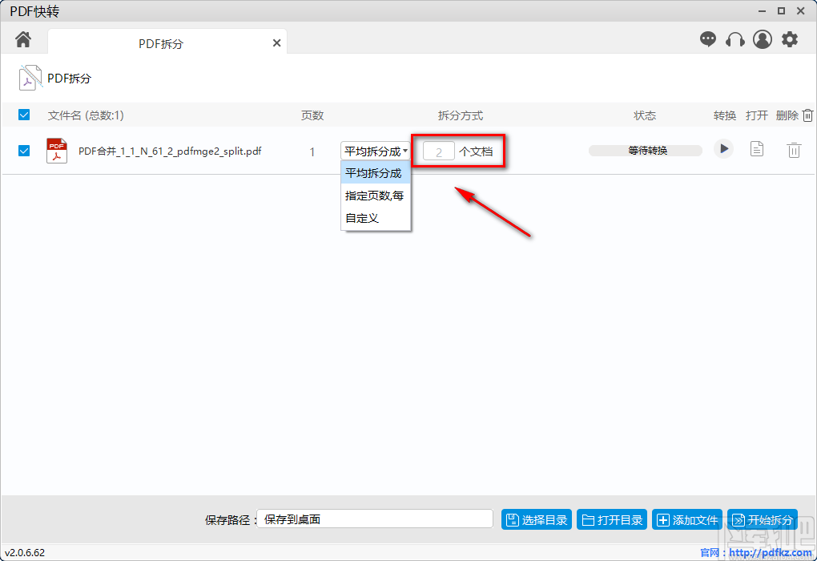Click the open-document icon in the 打开 column
The height and width of the screenshot is (561, 817).
(756, 149)
